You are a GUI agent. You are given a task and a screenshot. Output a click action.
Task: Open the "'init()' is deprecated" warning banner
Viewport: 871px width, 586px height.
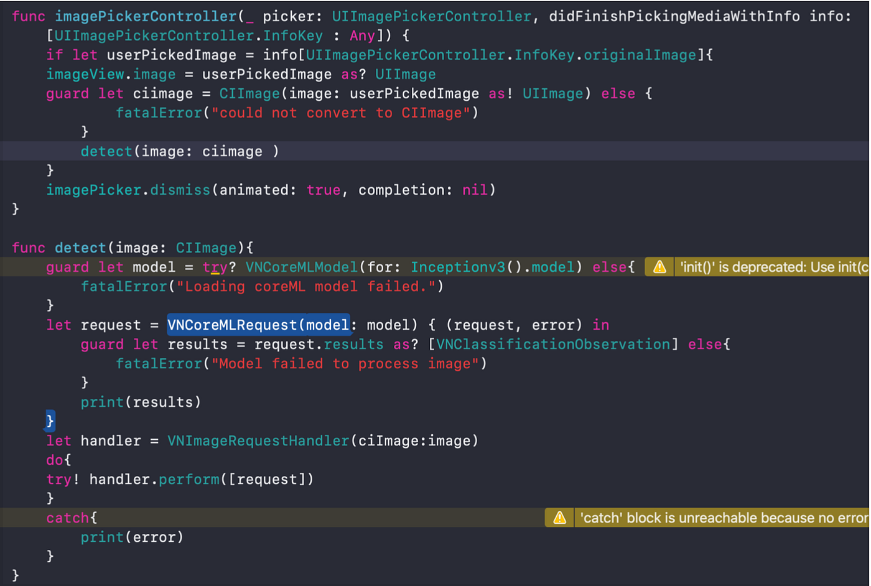tap(771, 266)
